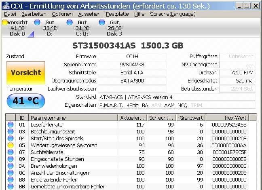
Task: Click hex value 000000000208
Action: 229,173
